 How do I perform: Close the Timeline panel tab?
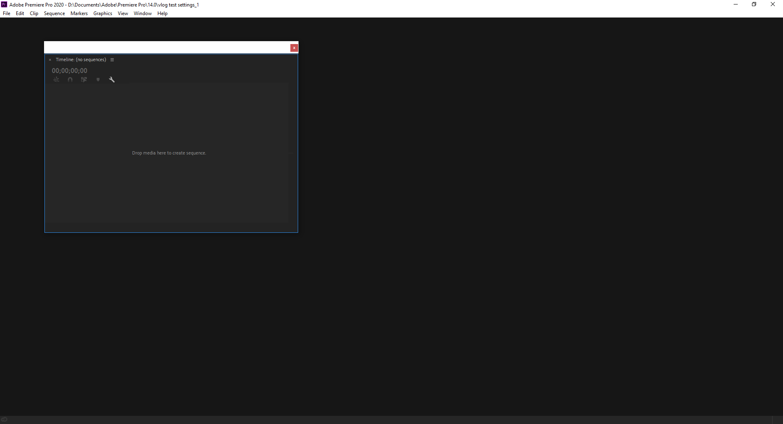(50, 60)
